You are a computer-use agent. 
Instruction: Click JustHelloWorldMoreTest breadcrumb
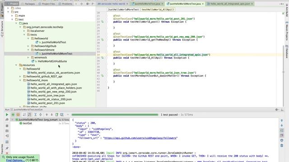point(123,9)
